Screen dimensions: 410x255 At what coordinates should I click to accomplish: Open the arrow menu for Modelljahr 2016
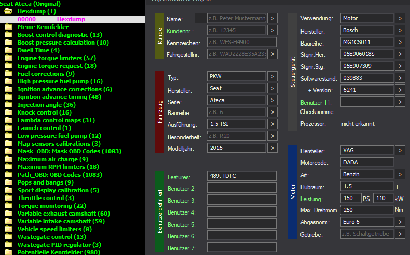272,148
